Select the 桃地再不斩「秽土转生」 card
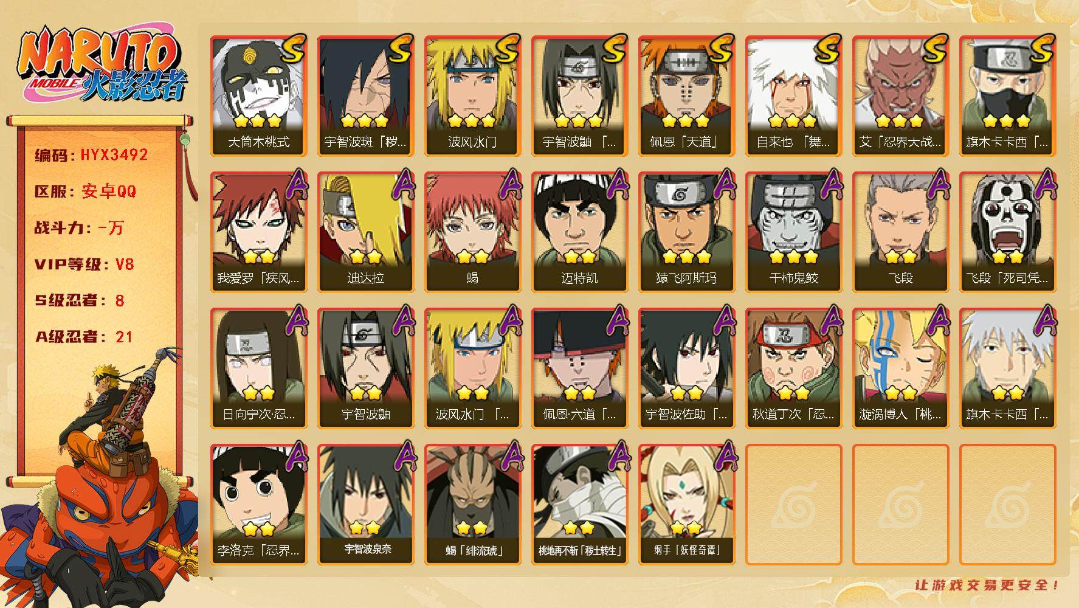The width and height of the screenshot is (1079, 608). pos(580,505)
